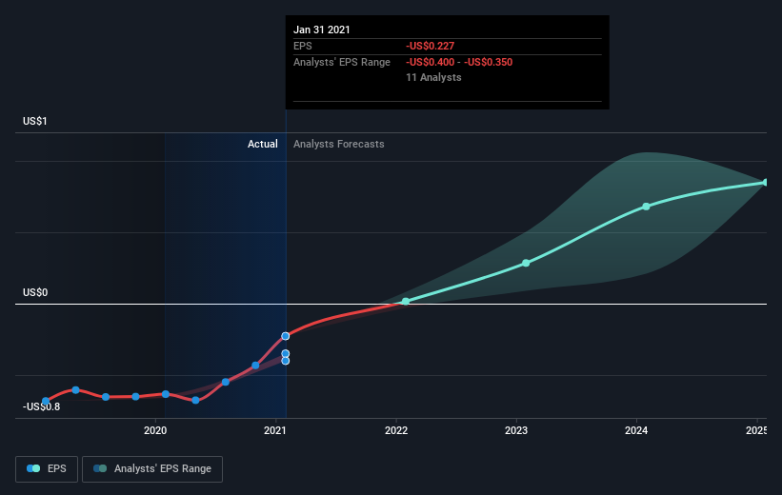Viewport: 782px width, 495px height.
Task: Click the 2022 forecast EPS data point
Action: (406, 301)
